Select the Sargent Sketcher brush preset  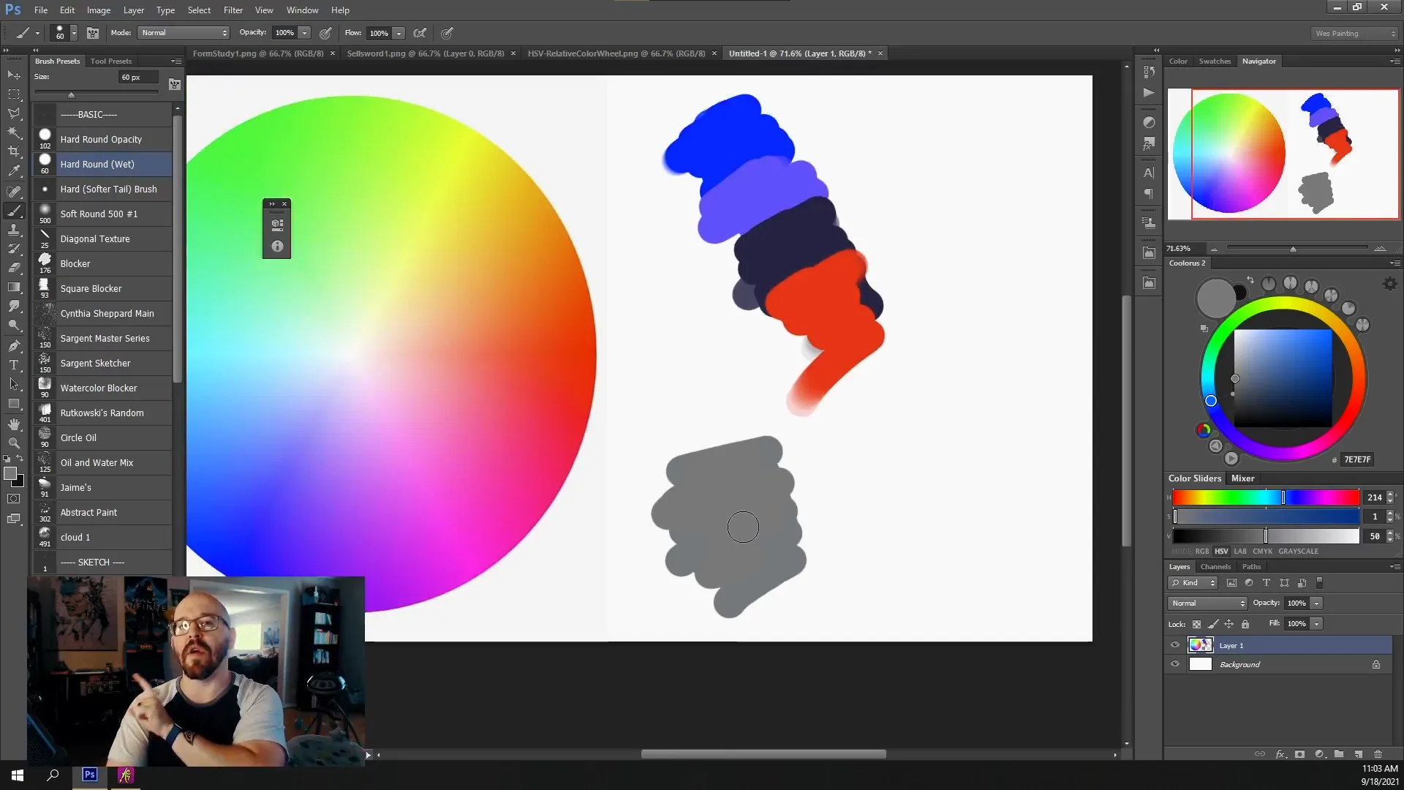point(95,364)
